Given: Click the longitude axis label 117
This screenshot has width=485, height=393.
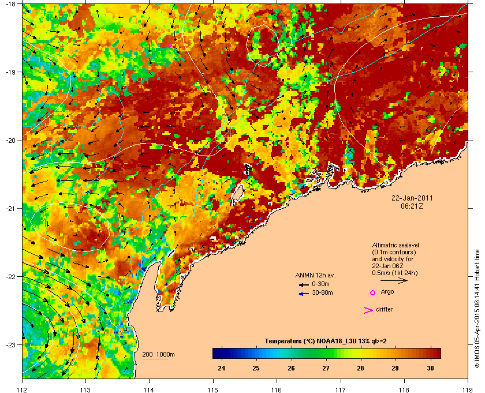Looking at the screenshot, I should coord(341,390).
